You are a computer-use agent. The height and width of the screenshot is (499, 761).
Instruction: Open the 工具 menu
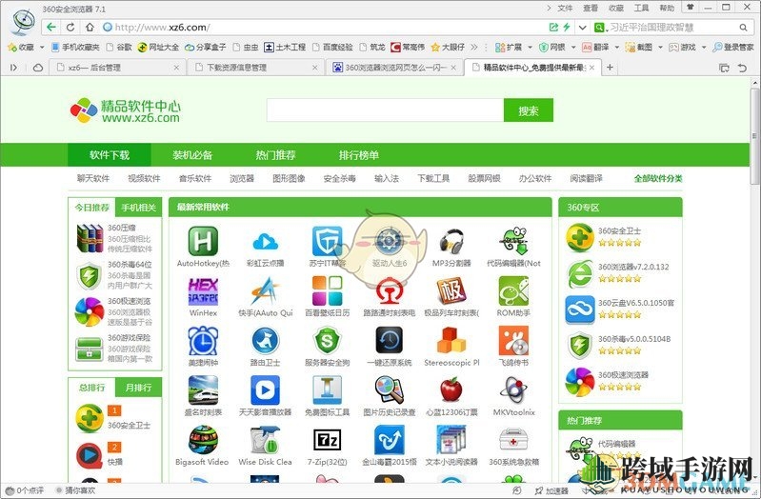[x=642, y=8]
